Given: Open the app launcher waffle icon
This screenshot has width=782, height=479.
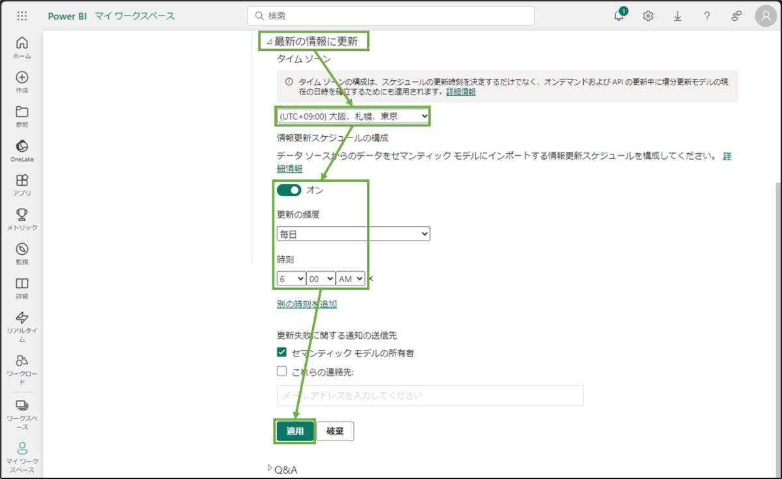Looking at the screenshot, I should pyautogui.click(x=22, y=16).
